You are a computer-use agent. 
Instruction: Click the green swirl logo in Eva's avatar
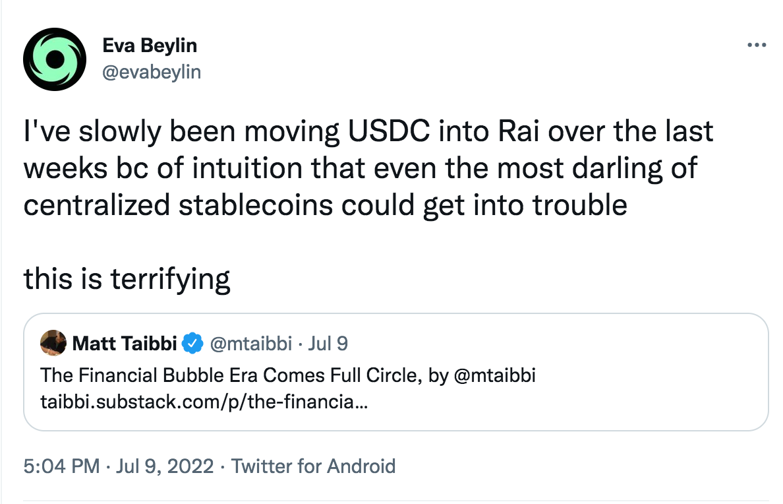pos(55,59)
